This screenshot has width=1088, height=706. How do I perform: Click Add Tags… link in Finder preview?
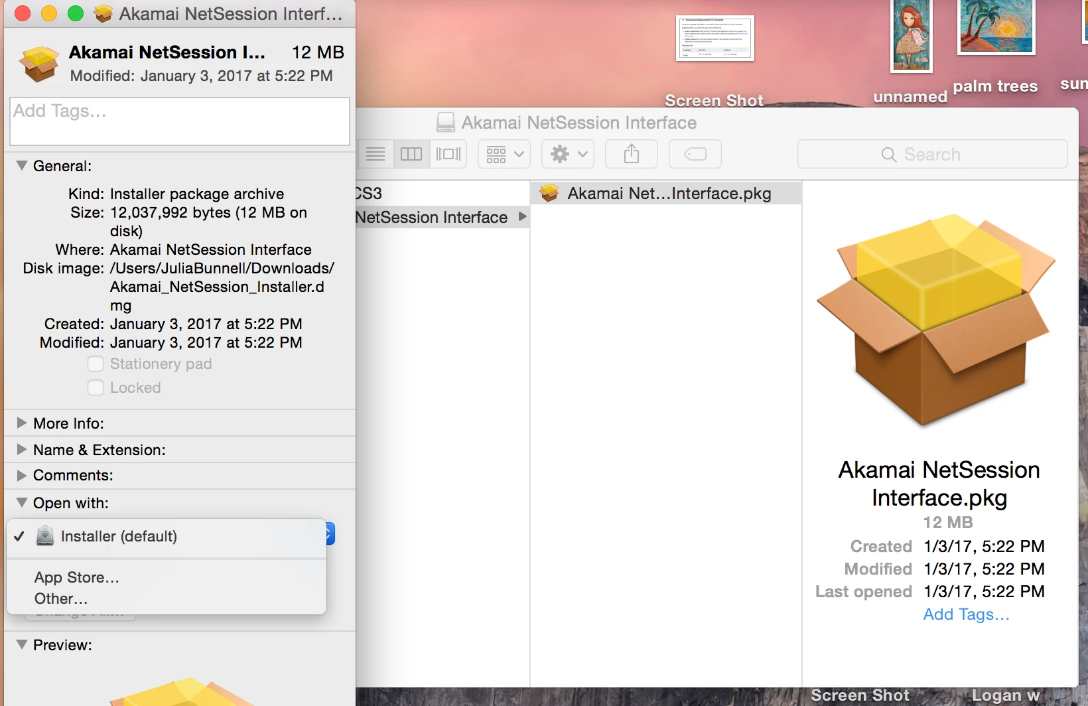[966, 614]
